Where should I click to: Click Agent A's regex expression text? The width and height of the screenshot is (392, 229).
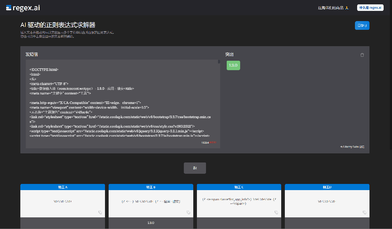click(x=62, y=201)
